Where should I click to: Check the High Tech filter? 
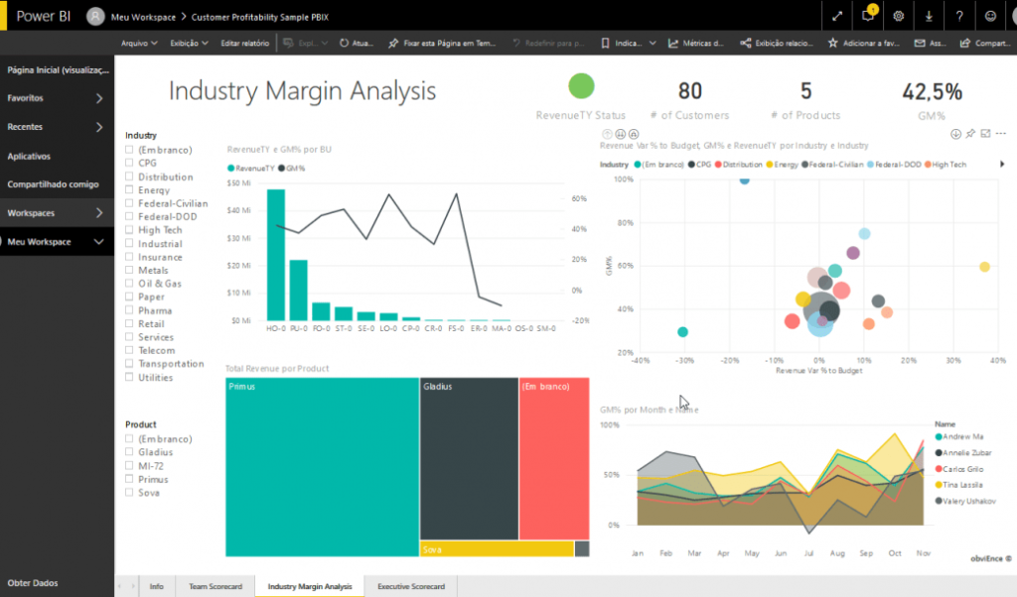pos(129,229)
